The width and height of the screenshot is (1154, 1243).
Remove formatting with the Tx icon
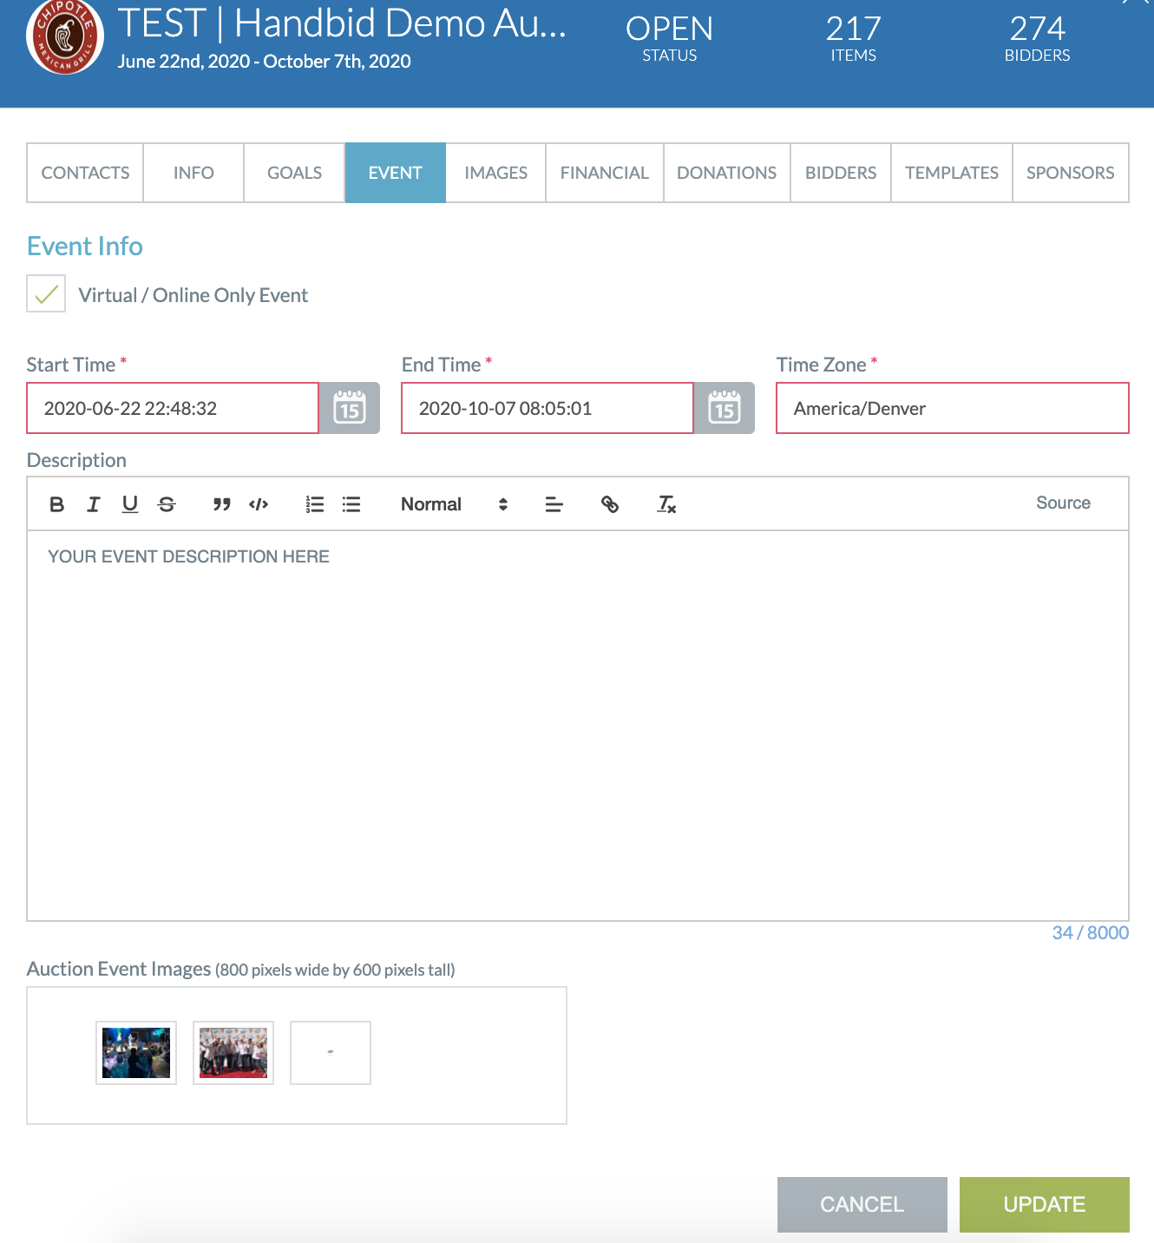666,503
